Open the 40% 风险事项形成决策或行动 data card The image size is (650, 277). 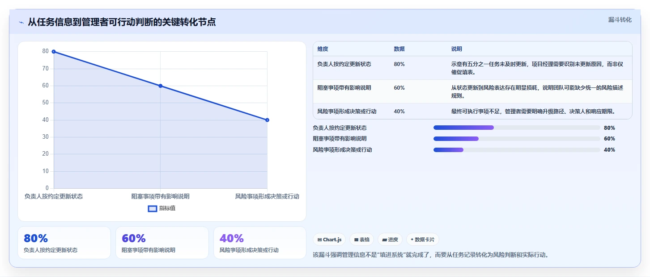260,243
